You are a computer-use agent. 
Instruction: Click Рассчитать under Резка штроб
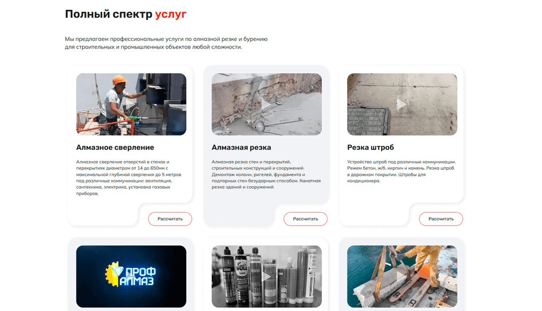[441, 219]
